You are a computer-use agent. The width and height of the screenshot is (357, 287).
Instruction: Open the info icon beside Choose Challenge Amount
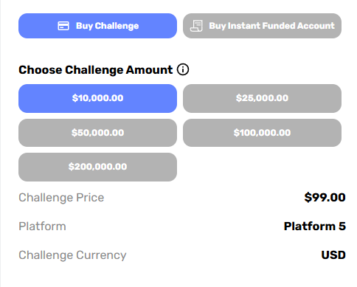coord(183,69)
